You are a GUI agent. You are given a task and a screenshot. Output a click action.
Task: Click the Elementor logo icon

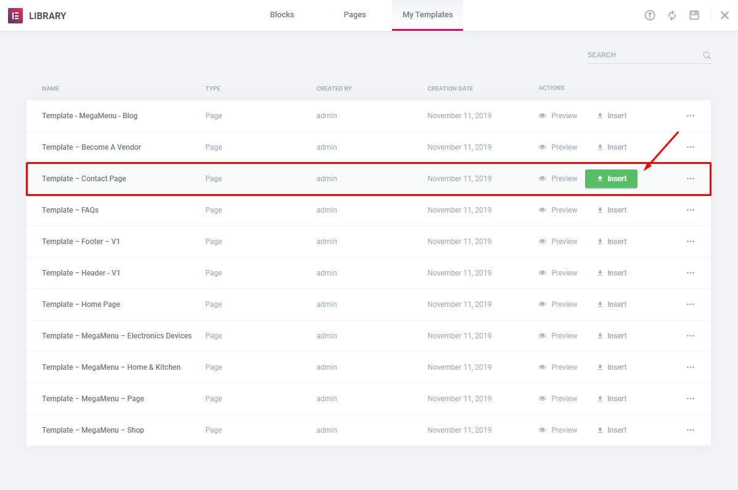click(15, 15)
